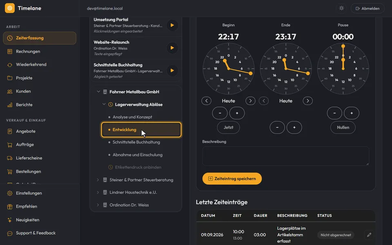The width and height of the screenshot is (392, 245).
Task: Click the Ende clock dial
Action: 286,69
